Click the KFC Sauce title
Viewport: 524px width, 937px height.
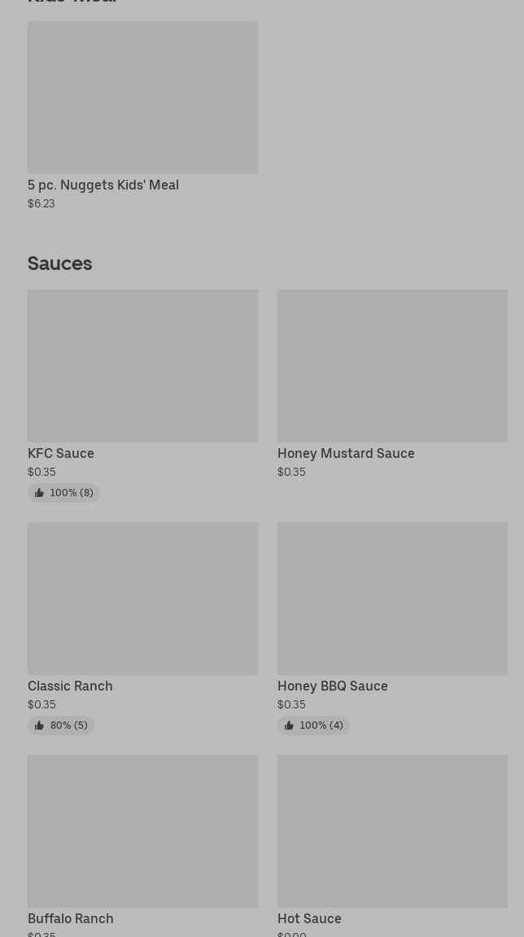coord(61,454)
